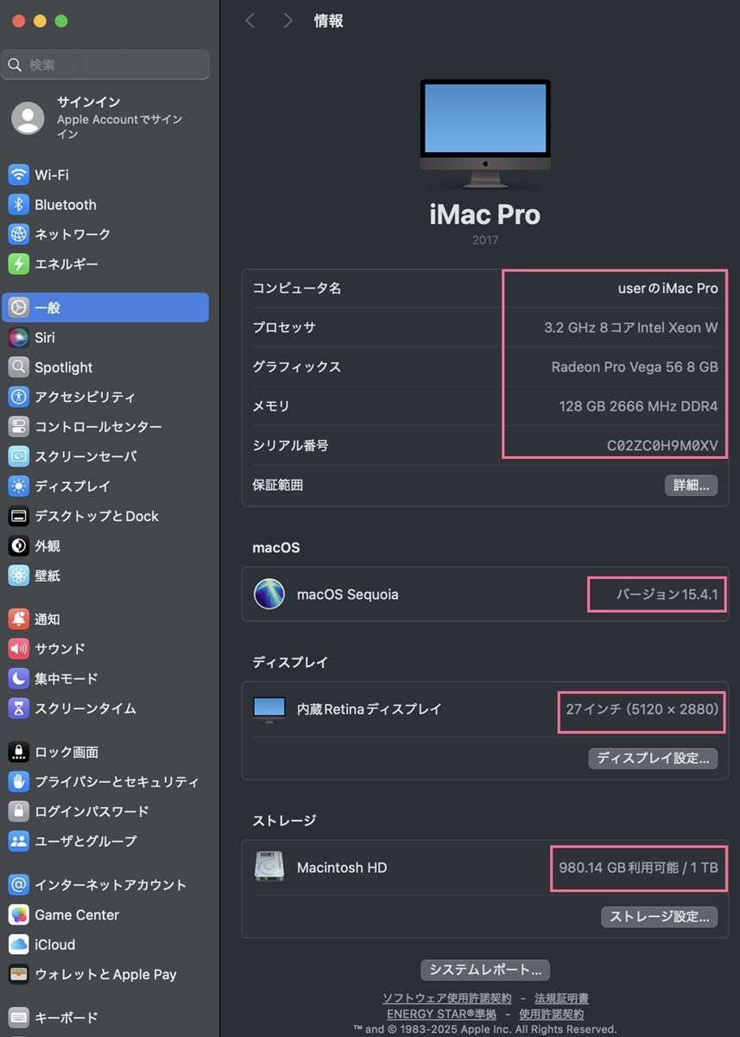Open 法規証明書 link
Viewport: 740px width, 1037px height.
pyautogui.click(x=561, y=998)
